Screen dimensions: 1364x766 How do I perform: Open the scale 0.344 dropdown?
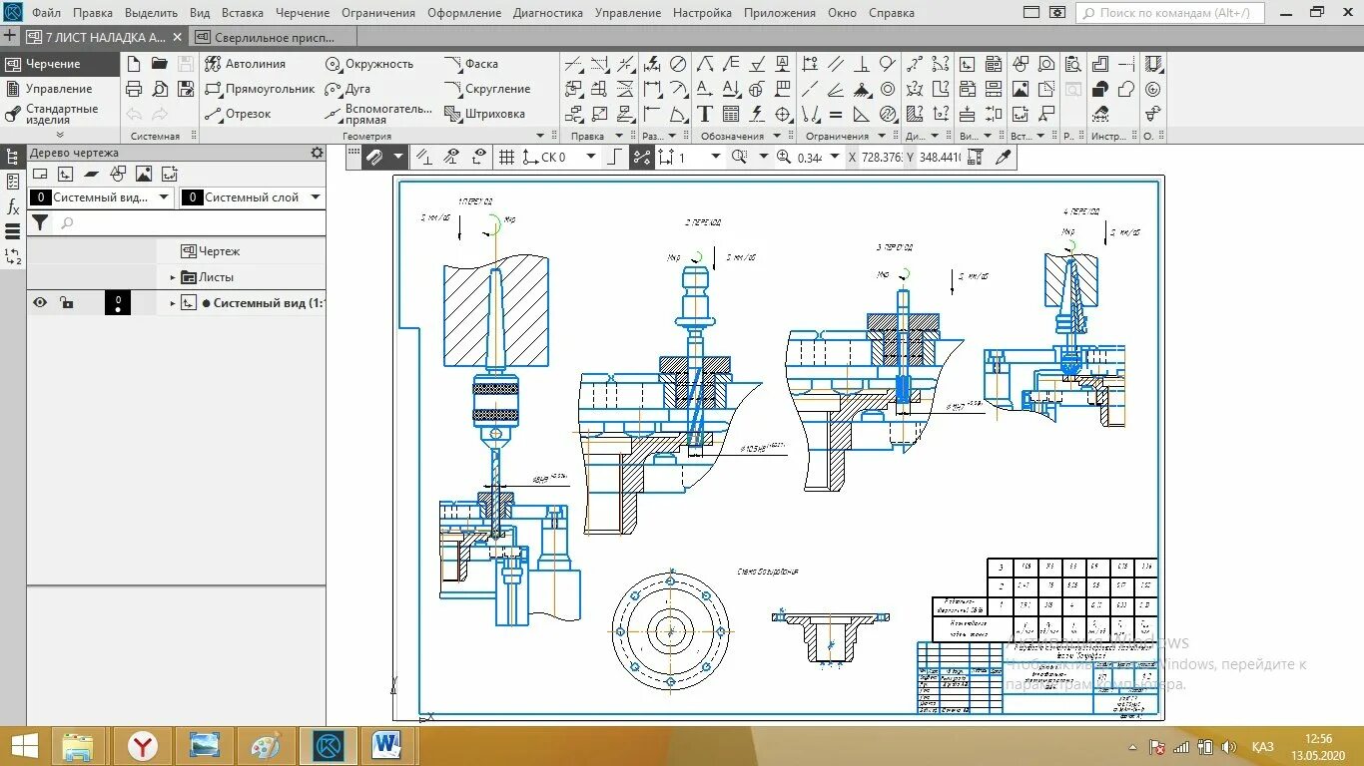coord(837,157)
